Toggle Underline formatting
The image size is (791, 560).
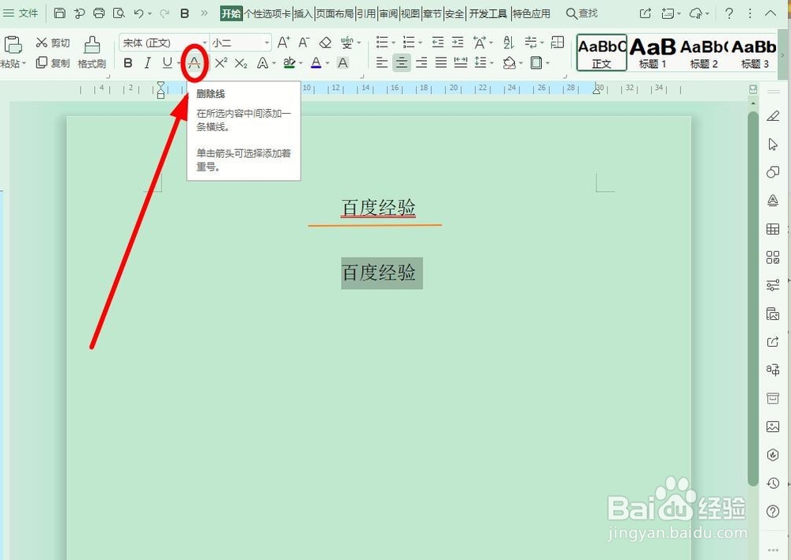[167, 63]
